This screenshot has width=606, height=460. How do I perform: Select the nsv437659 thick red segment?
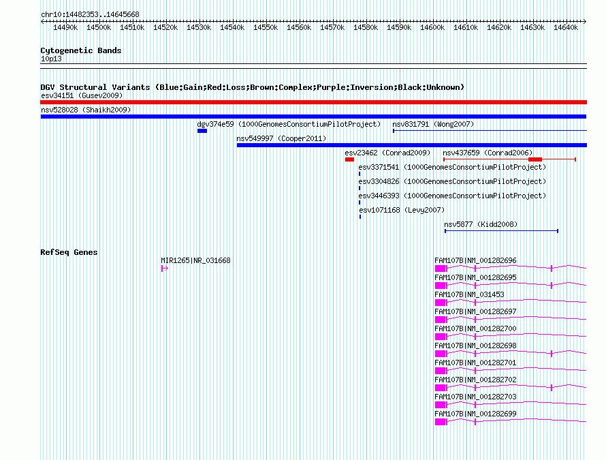click(x=535, y=159)
